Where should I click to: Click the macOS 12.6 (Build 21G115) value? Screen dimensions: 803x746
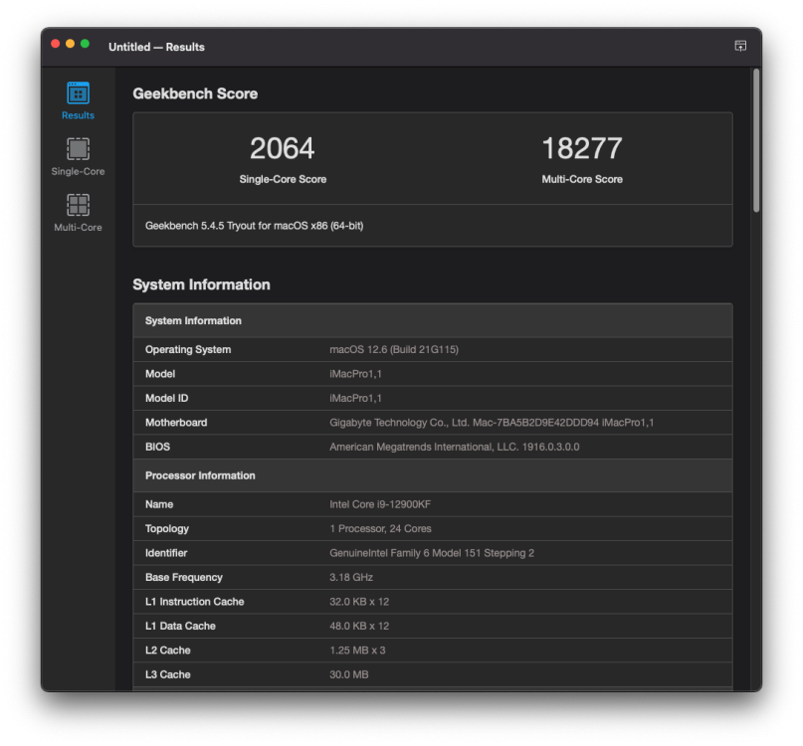tap(394, 350)
